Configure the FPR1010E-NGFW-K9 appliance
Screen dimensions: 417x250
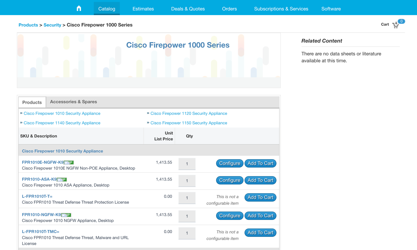pos(230,163)
